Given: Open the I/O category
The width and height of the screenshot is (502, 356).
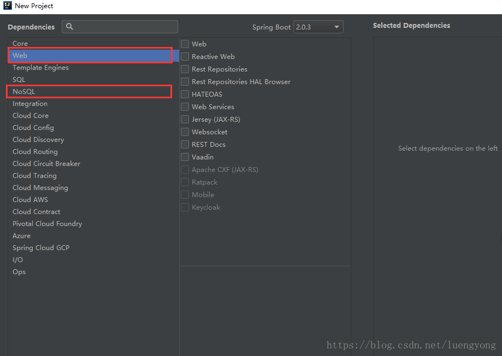Looking at the screenshot, I should pyautogui.click(x=93, y=260).
